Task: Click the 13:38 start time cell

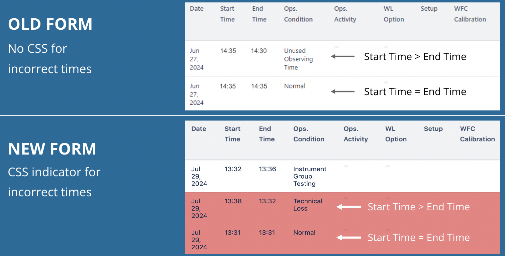Action: click(x=233, y=201)
